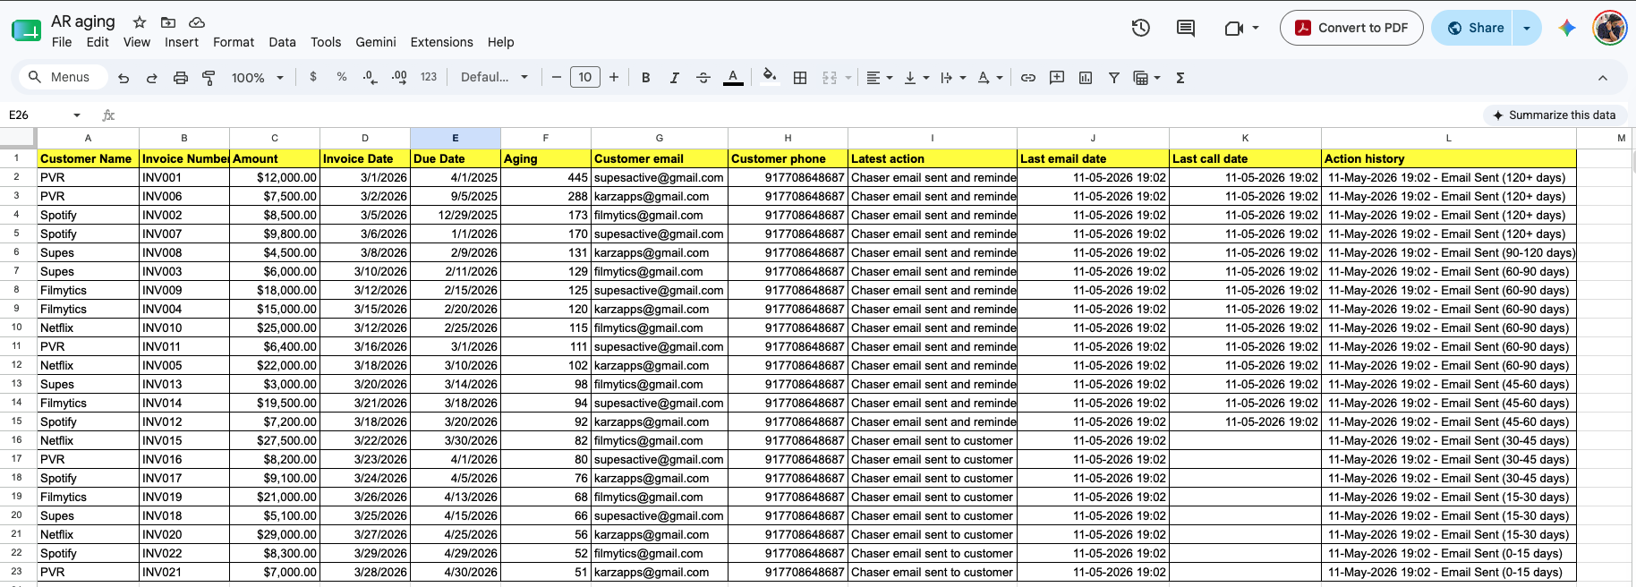Toggle Strikethrough formatting
The height and width of the screenshot is (587, 1636).
point(703,78)
